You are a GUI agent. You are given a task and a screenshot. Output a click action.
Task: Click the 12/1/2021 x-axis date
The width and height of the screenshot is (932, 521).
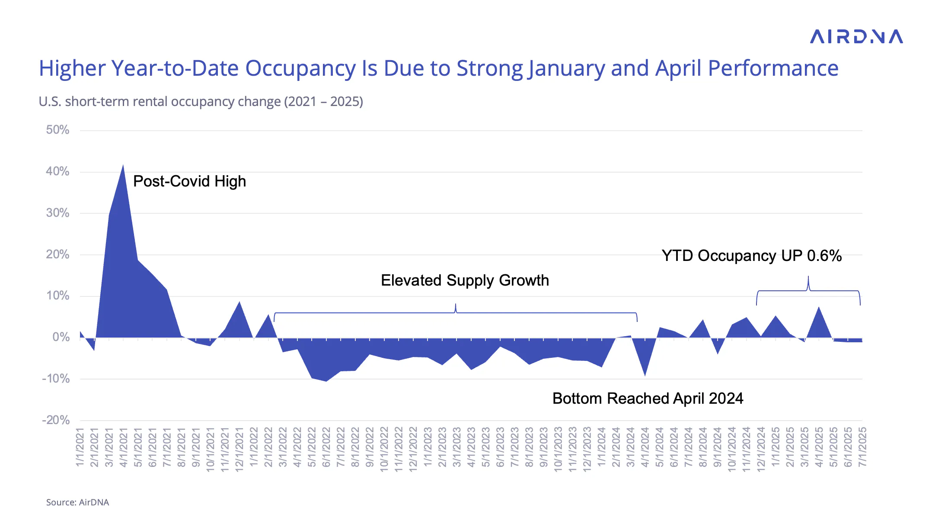[239, 450]
